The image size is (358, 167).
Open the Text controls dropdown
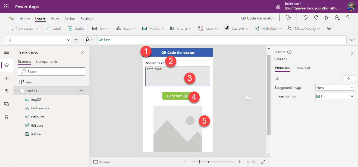coord(101,28)
